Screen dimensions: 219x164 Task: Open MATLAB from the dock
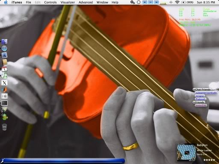[x=4, y=89]
